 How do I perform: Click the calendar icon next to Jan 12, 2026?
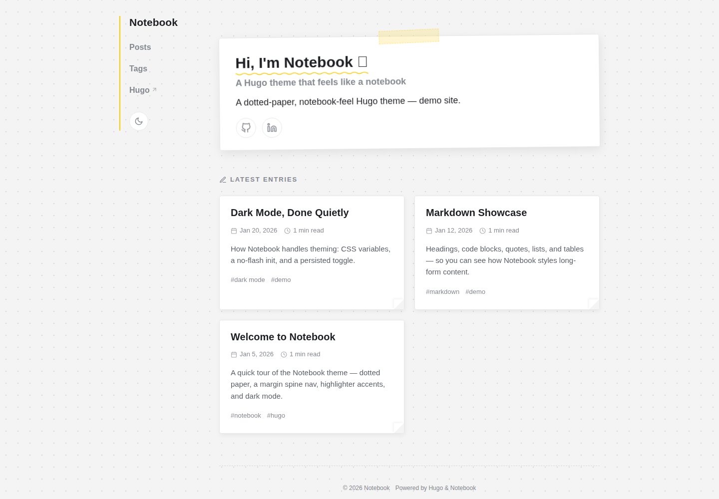(x=429, y=231)
